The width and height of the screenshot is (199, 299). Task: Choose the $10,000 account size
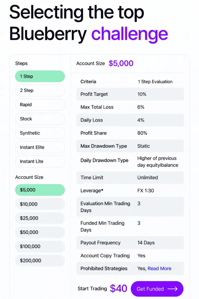[x=40, y=204]
